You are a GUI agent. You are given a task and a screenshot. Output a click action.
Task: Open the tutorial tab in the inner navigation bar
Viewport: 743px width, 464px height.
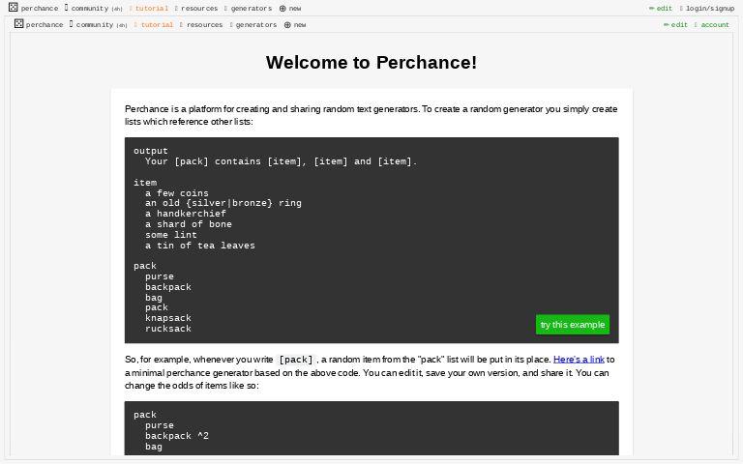point(157,25)
